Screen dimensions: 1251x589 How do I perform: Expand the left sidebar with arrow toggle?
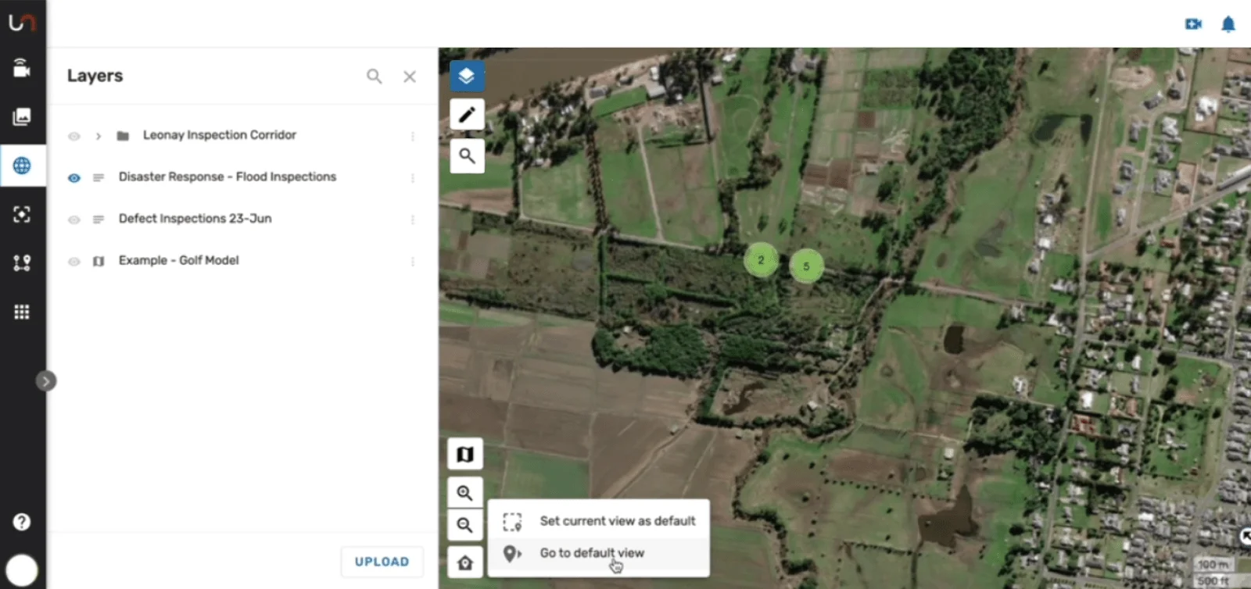tap(46, 381)
